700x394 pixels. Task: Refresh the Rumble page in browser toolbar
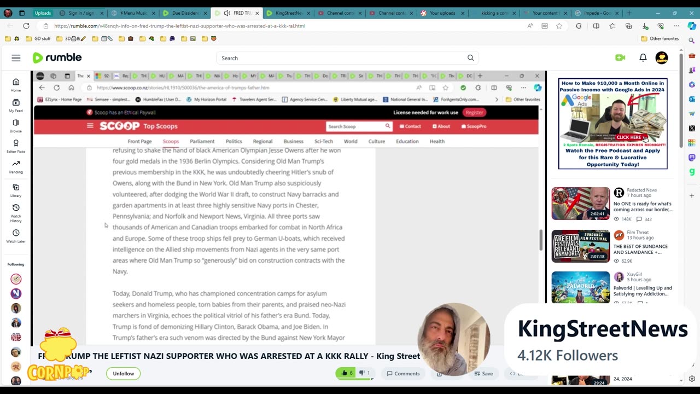pos(26,26)
